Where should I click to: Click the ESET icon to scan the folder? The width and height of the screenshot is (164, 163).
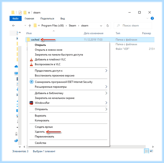[31, 82]
